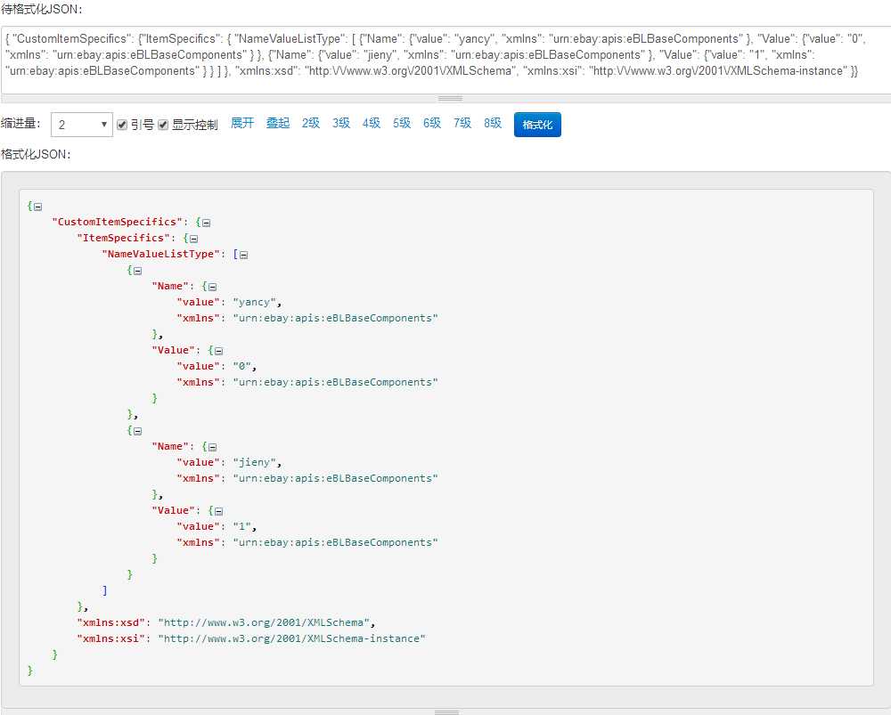Collapse to 5级 level
The width and height of the screenshot is (891, 715).
[402, 123]
